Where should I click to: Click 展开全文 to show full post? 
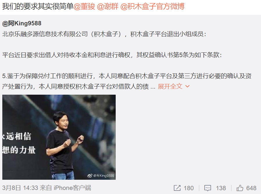click(x=170, y=87)
